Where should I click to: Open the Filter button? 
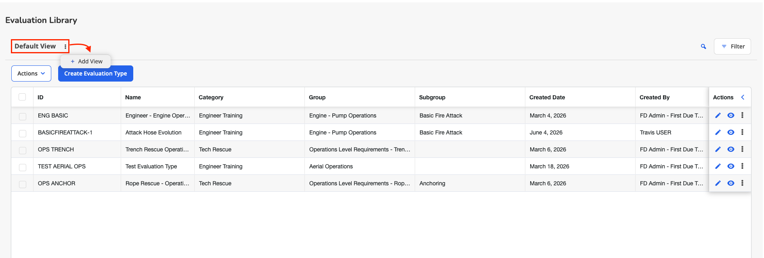(x=733, y=46)
